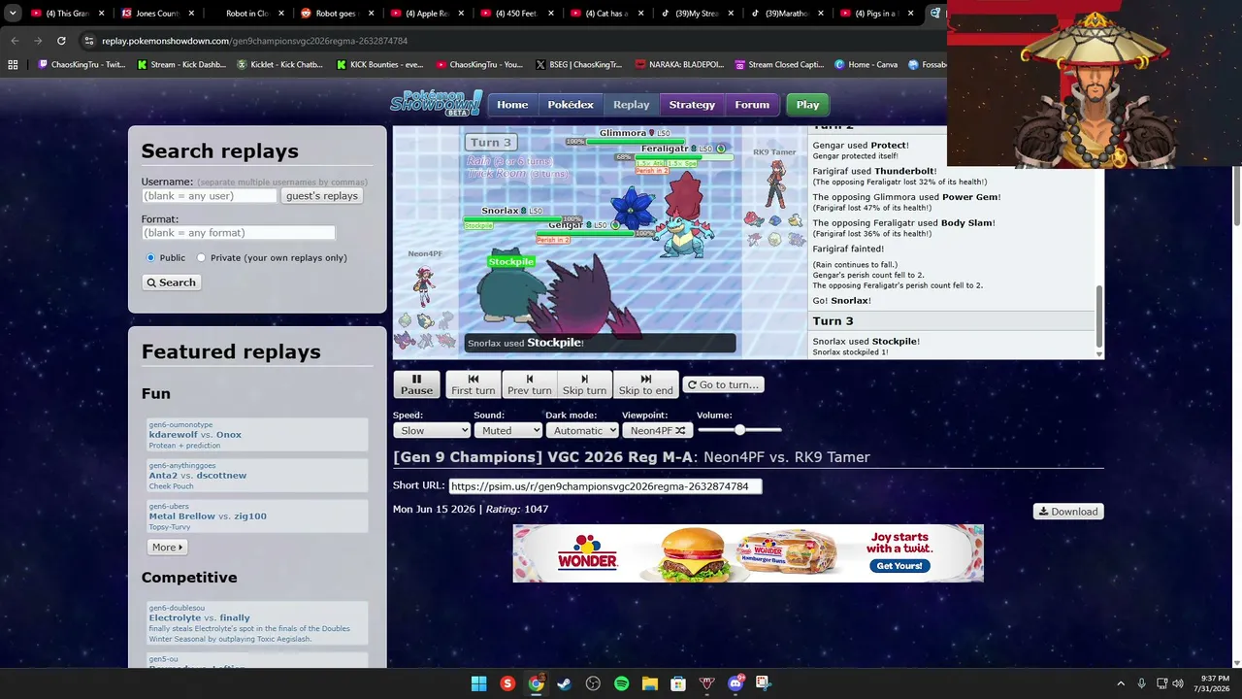The width and height of the screenshot is (1242, 699).
Task: Switch to the Jones County browser tab
Action: (156, 14)
